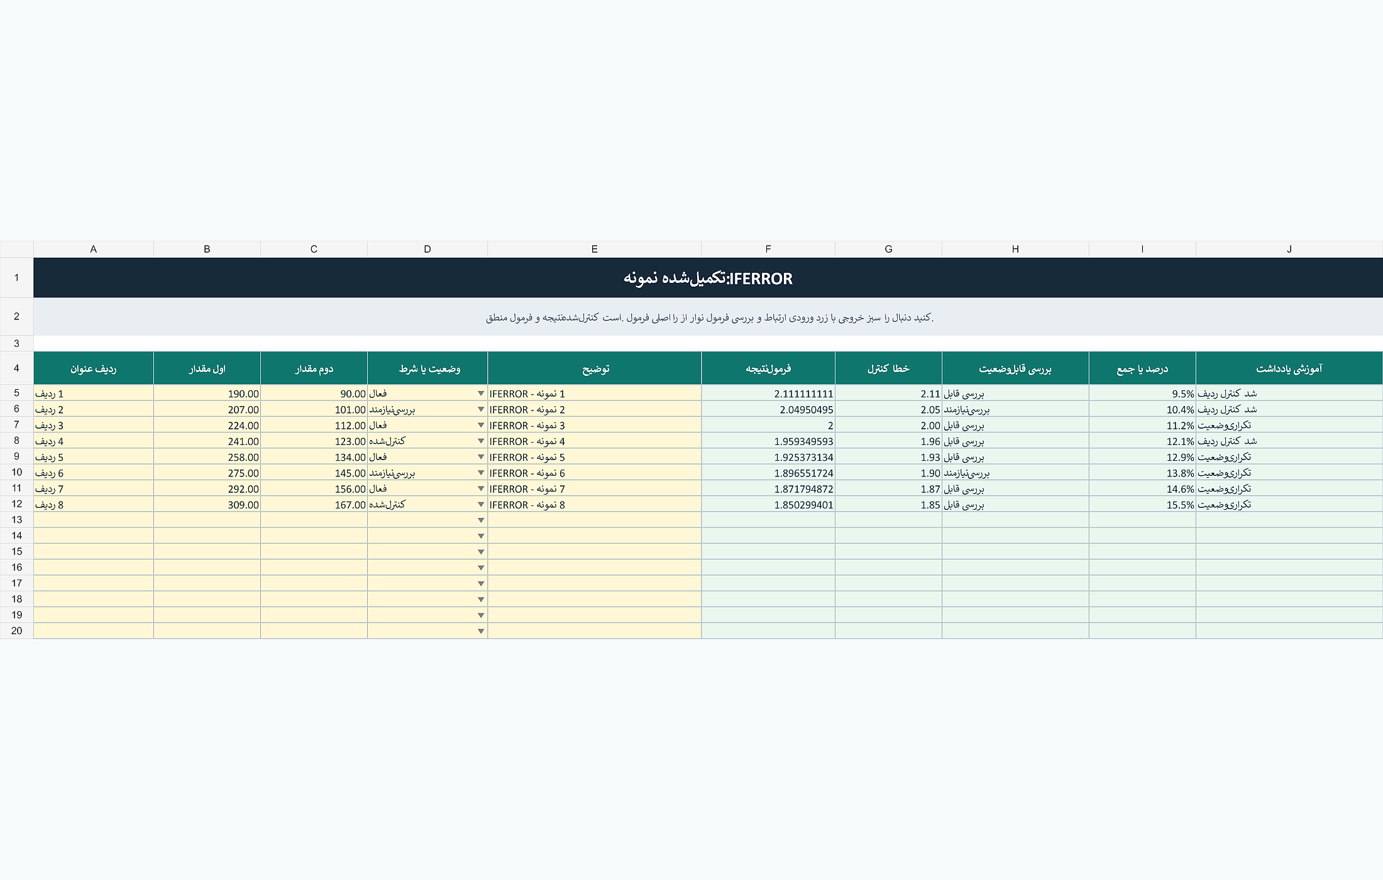Click control cell showing 2.11

[x=888, y=393]
